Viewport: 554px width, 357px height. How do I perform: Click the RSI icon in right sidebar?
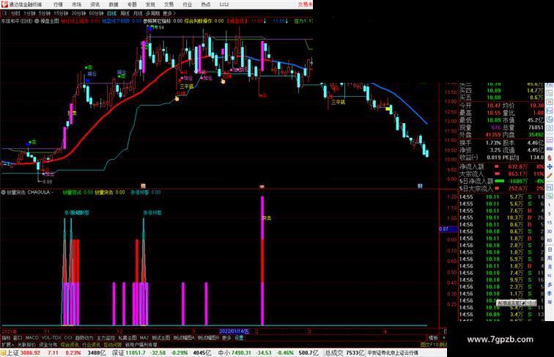550,149
